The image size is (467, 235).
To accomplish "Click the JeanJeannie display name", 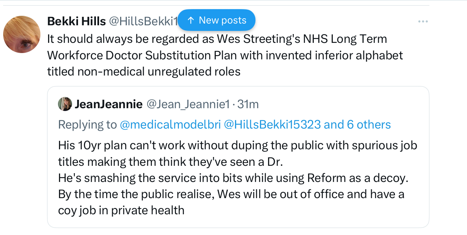I will coord(108,104).
